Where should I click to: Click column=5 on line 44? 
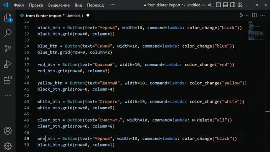point(102,108)
